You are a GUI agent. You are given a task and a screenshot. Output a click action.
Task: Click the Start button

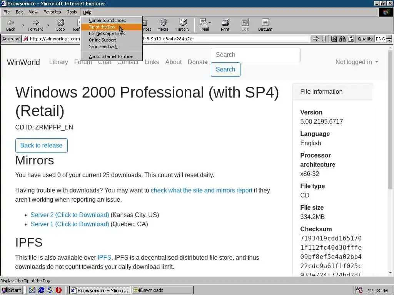pos(12,290)
